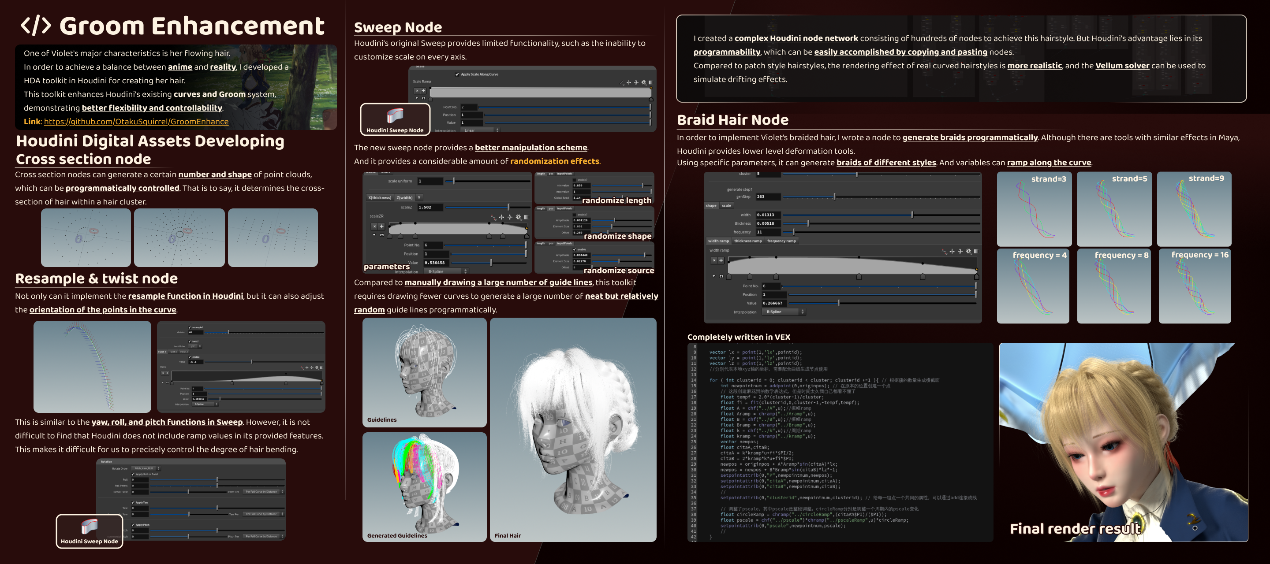Click the Houdini Sweep Node icon near Scale Ramp
1270x564 pixels.
point(395,116)
